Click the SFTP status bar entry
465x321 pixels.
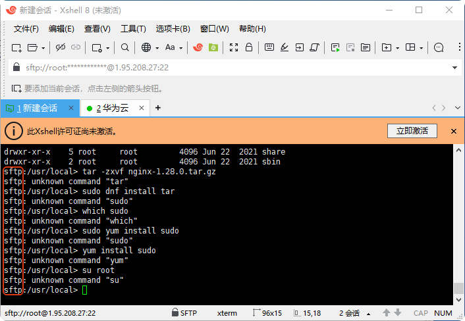click(x=184, y=312)
